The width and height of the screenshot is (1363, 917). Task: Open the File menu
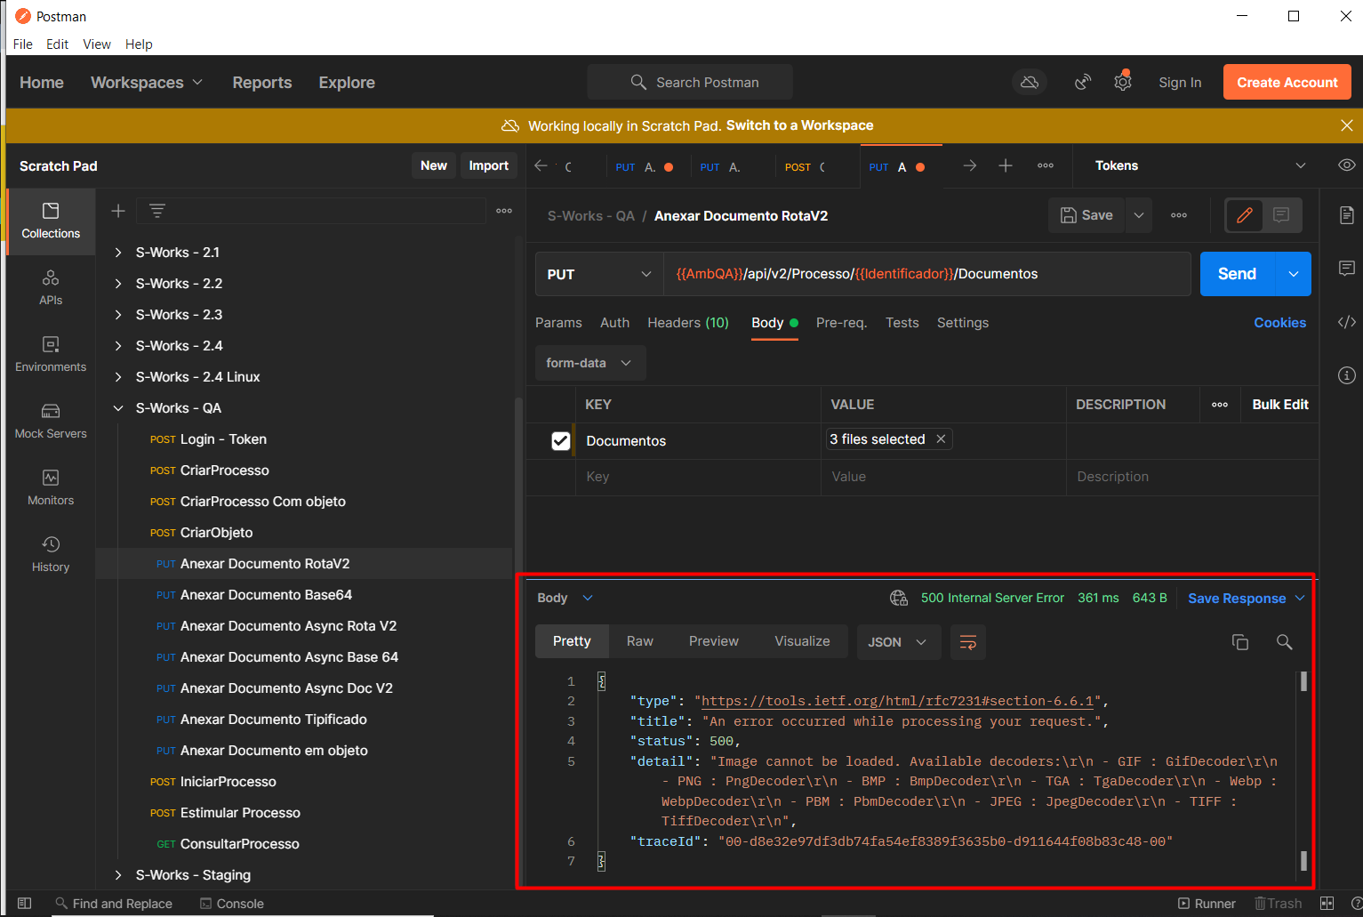23,44
